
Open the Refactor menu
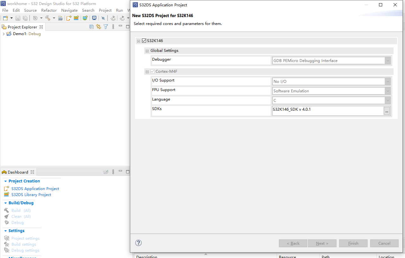coord(49,10)
